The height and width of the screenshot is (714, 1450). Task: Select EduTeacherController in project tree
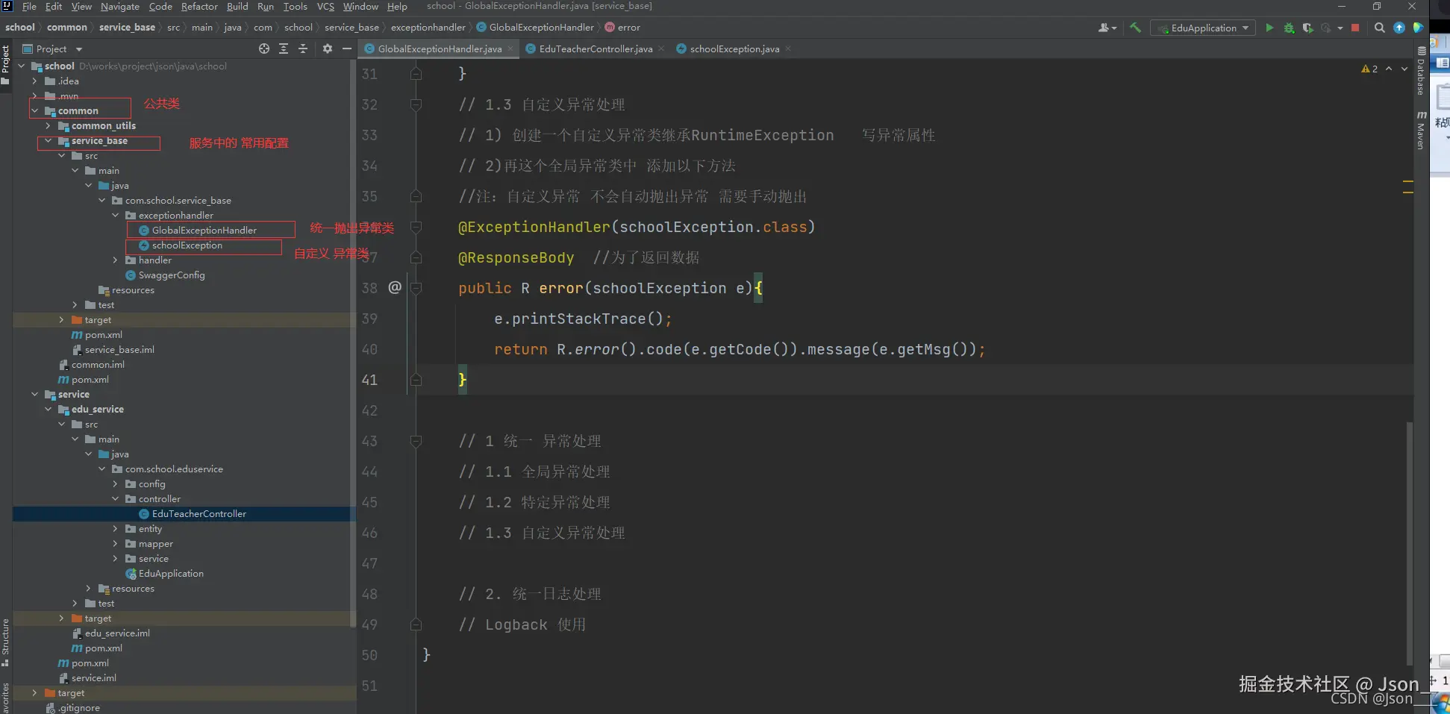pyautogui.click(x=199, y=514)
